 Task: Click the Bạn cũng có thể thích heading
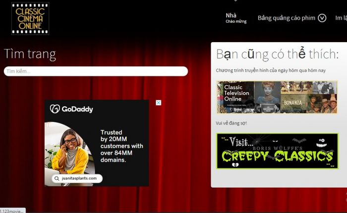tap(278, 54)
